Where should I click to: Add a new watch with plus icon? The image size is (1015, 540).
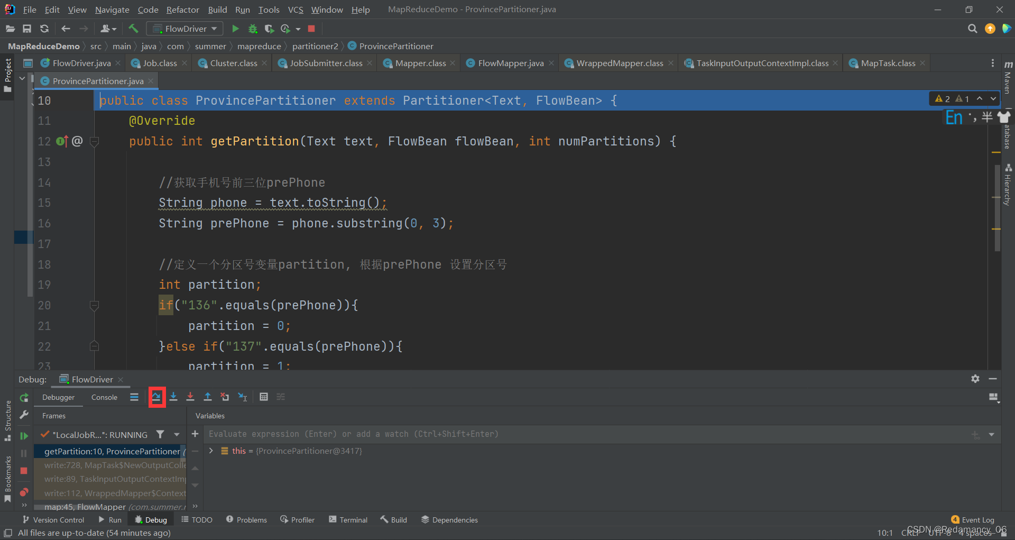(195, 434)
